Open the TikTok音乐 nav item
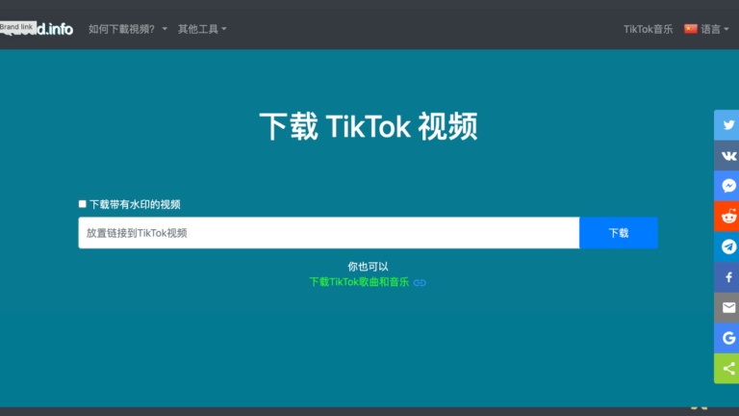 coord(648,29)
